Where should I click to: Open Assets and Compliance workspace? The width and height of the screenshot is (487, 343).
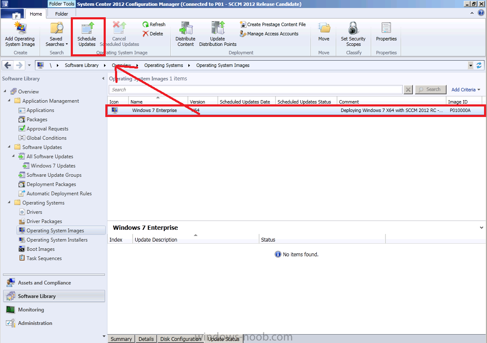(54, 283)
